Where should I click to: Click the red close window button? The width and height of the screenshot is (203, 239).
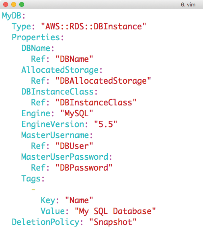point(6,4)
